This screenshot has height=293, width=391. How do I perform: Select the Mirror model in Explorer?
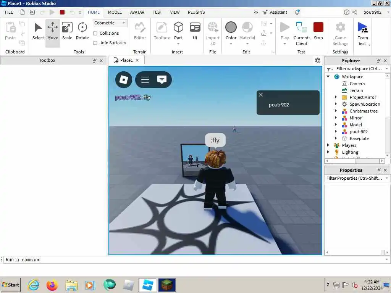(355, 118)
